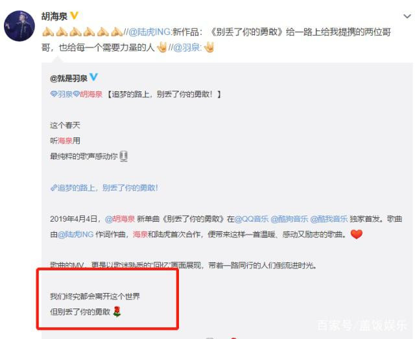Expand the post options chevron menu
Image resolution: width=415 pixels, height=339 pixels.
[407, 16]
